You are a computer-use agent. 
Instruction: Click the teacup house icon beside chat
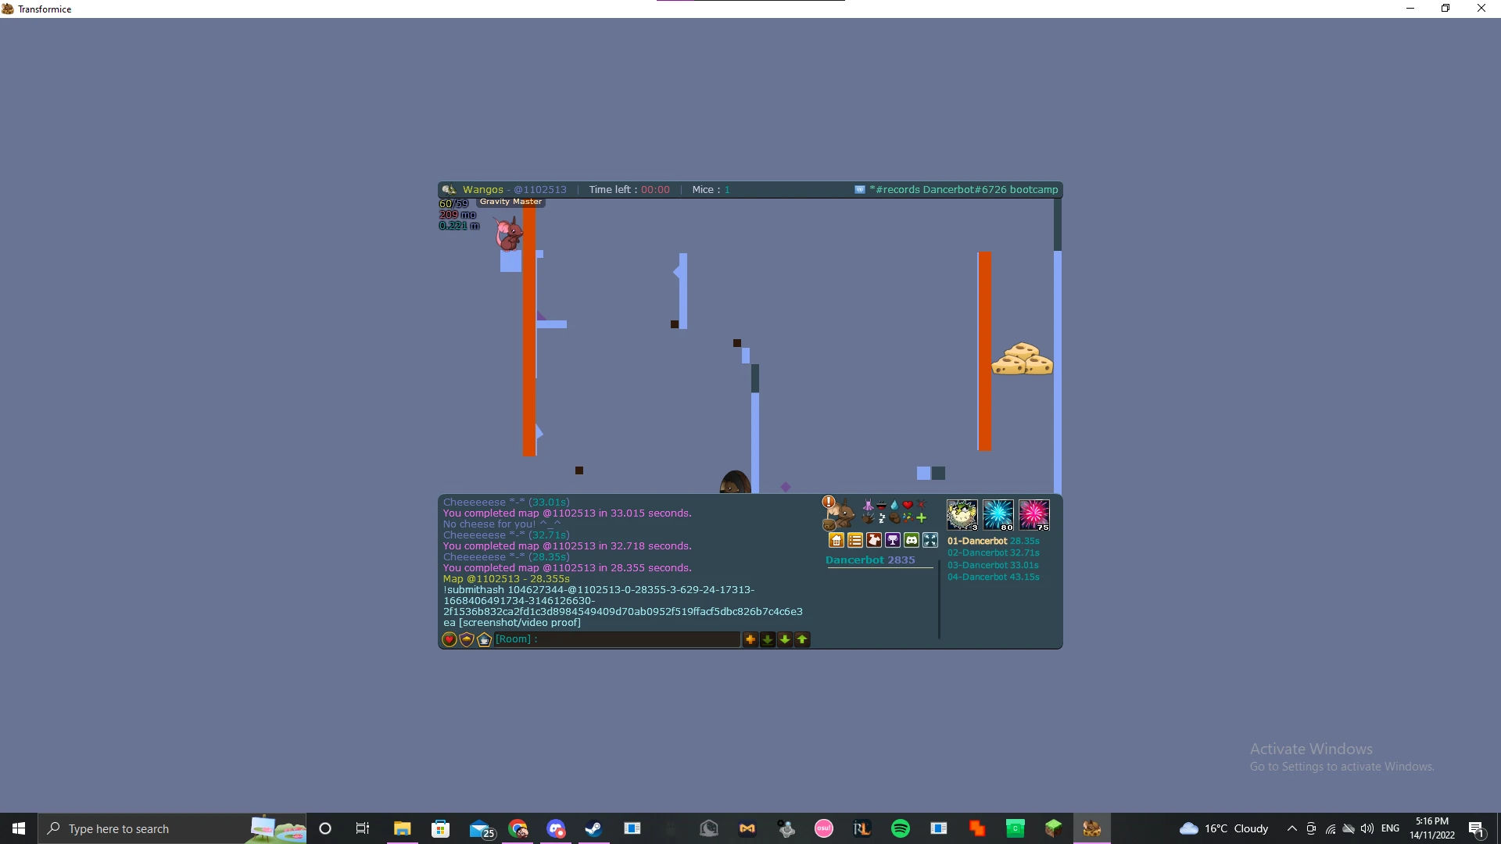pos(484,639)
